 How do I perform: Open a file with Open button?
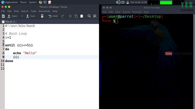click(12, 16)
